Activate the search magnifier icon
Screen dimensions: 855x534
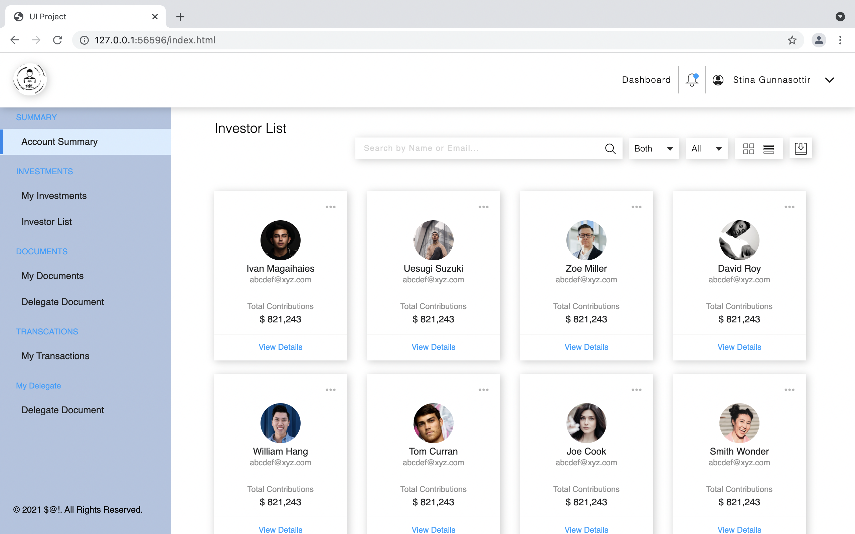[610, 148]
